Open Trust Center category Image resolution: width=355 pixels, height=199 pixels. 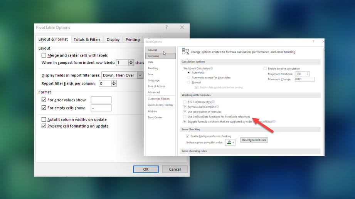[x=160, y=117]
